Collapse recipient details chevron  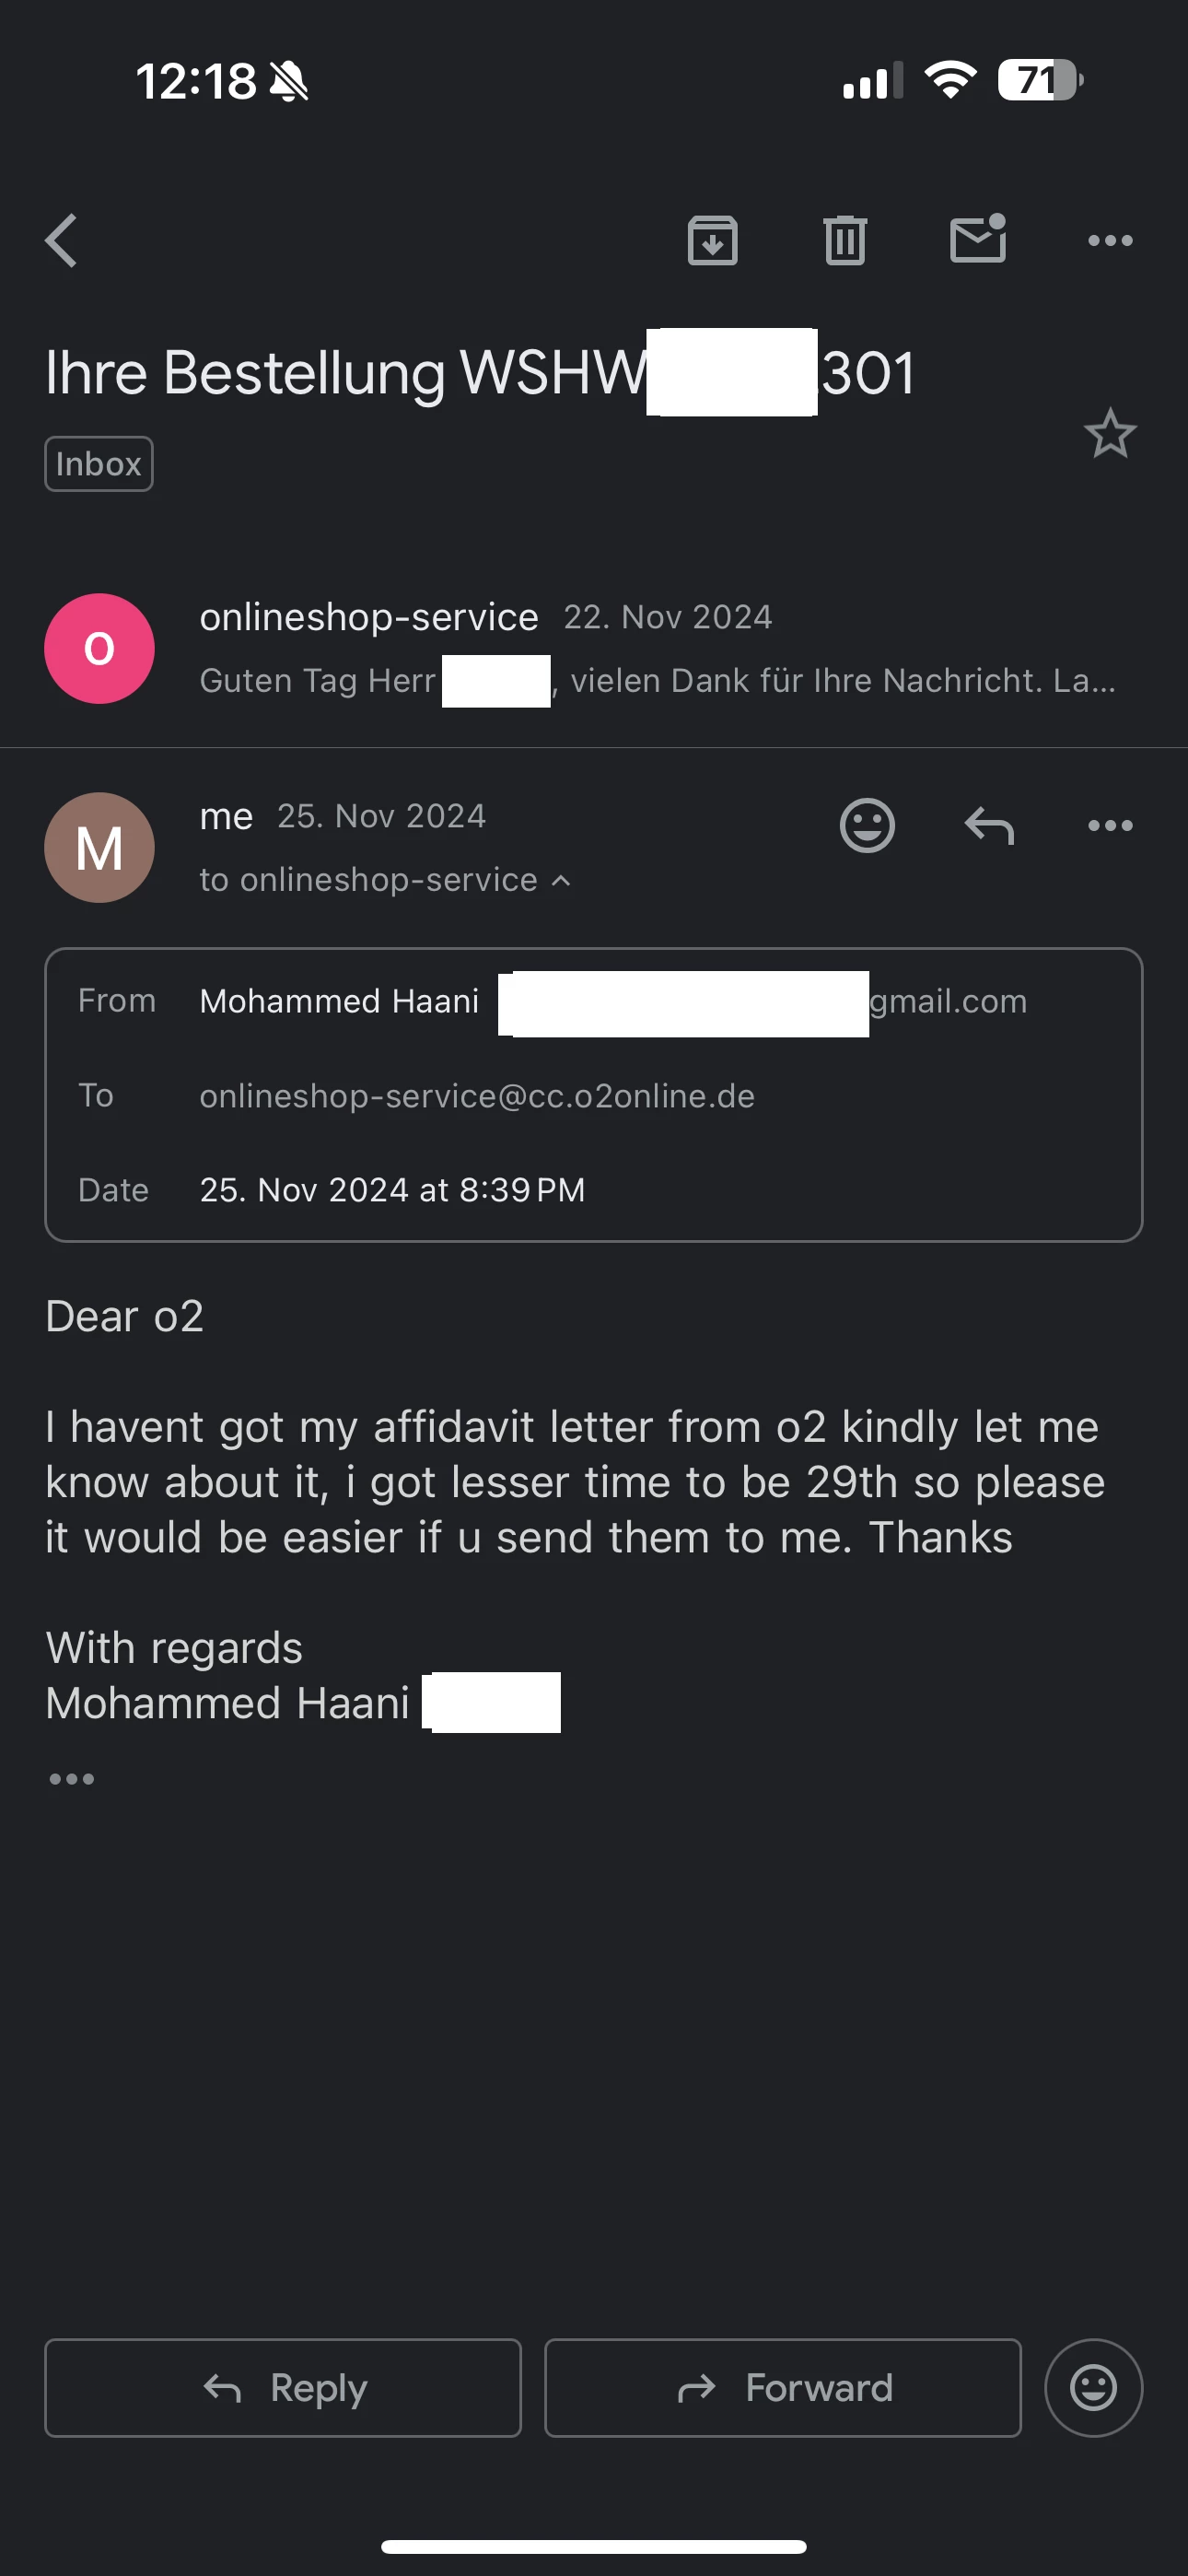click(x=562, y=880)
